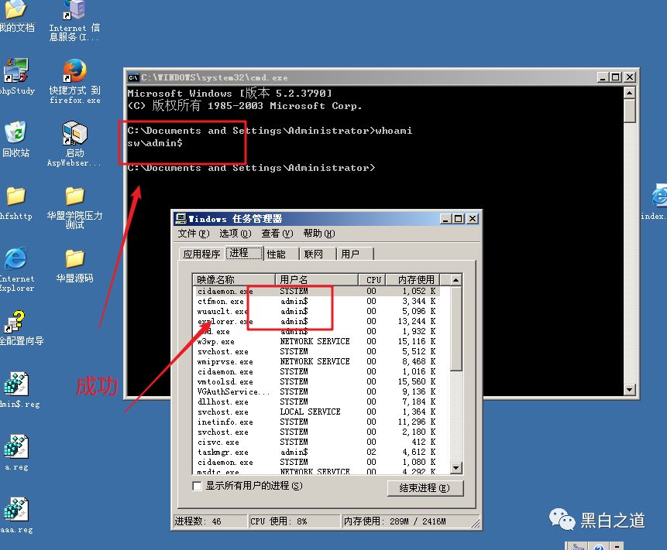Click the process list scroll up arrow
This screenshot has width=667, height=550.
tap(456, 280)
